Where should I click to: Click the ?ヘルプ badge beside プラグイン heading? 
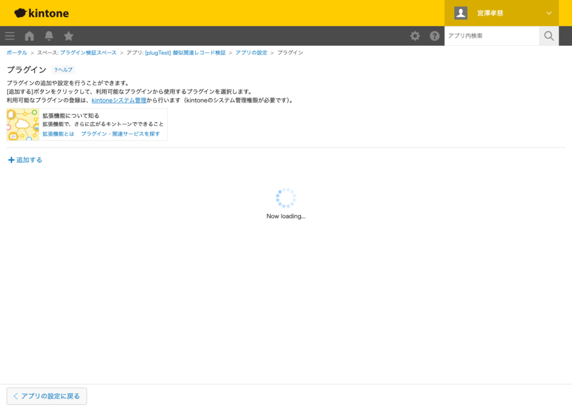pos(63,69)
